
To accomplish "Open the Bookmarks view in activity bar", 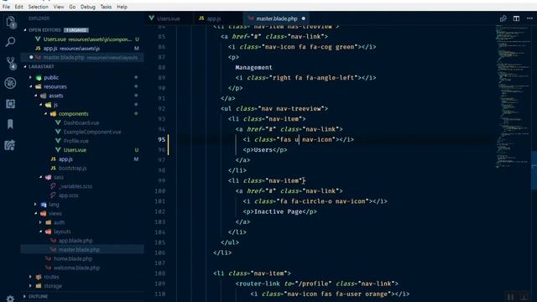I will pyautogui.click(x=10, y=124).
